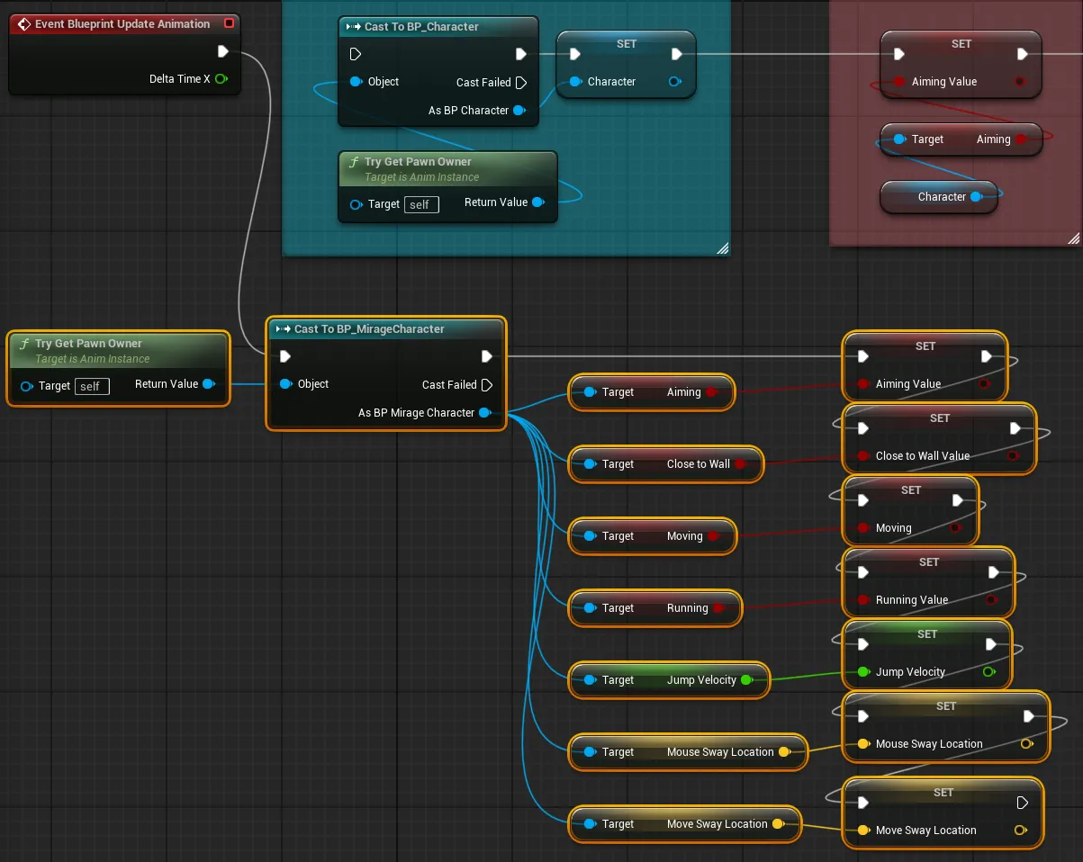Select the Cast To BP_Character node title
1083x862 pixels.
pos(422,27)
